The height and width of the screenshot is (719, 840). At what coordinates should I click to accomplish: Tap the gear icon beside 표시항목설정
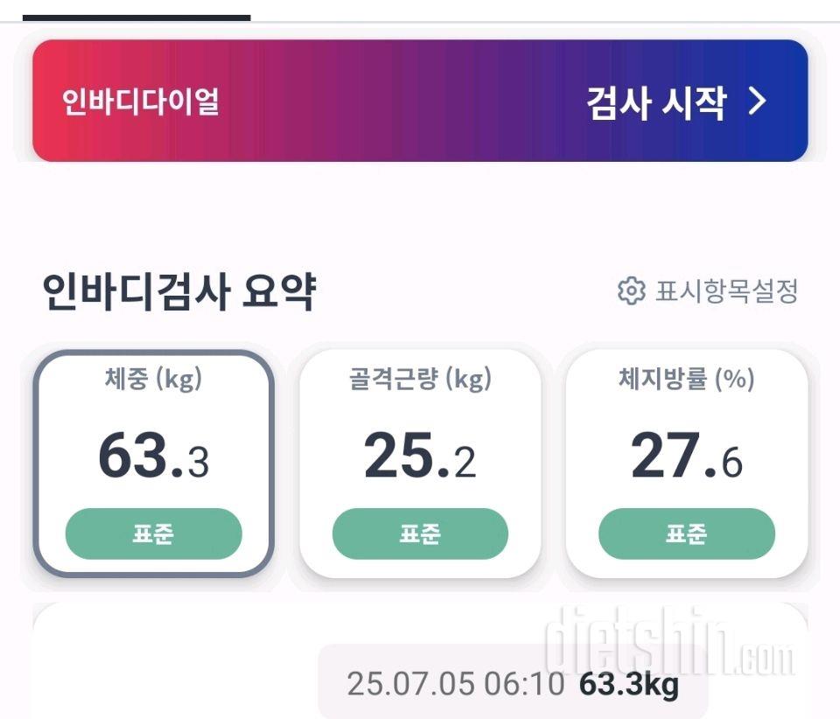(x=632, y=291)
